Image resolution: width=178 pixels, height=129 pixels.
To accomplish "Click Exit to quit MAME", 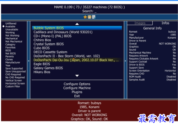I will pos(77,96).
